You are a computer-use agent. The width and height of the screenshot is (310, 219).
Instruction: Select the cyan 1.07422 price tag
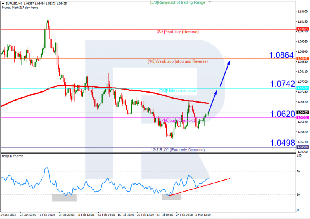302,88
